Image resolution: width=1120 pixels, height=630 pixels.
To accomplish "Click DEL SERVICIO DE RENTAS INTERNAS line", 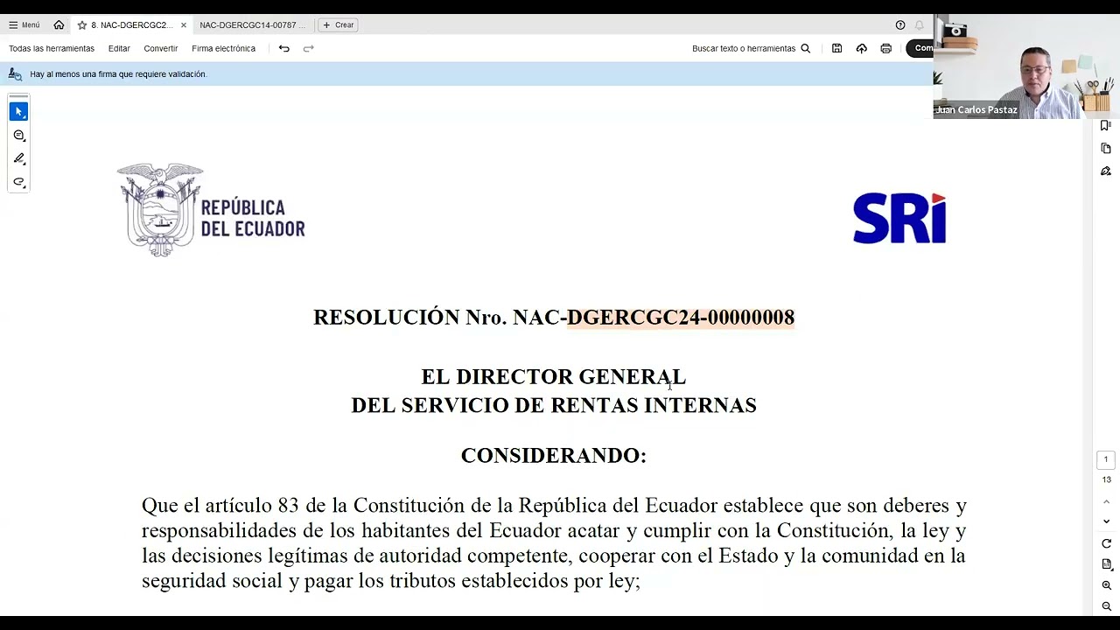I will tap(554, 405).
